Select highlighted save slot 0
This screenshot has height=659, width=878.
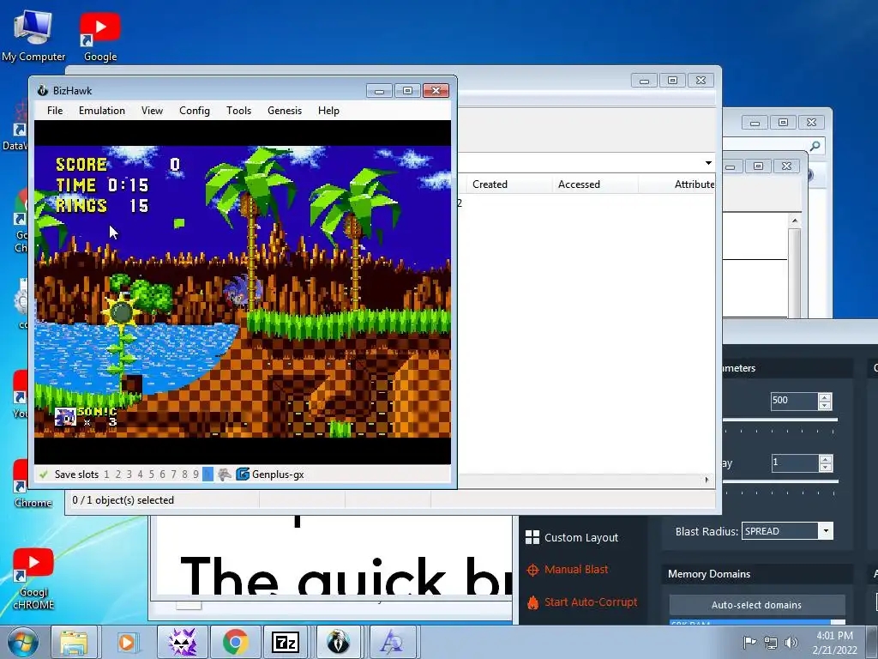[x=207, y=474]
